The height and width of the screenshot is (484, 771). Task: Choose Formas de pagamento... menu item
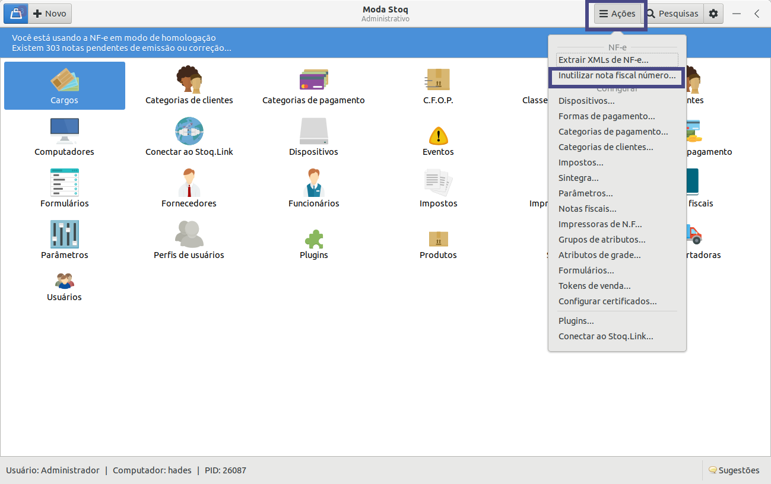[617, 116]
